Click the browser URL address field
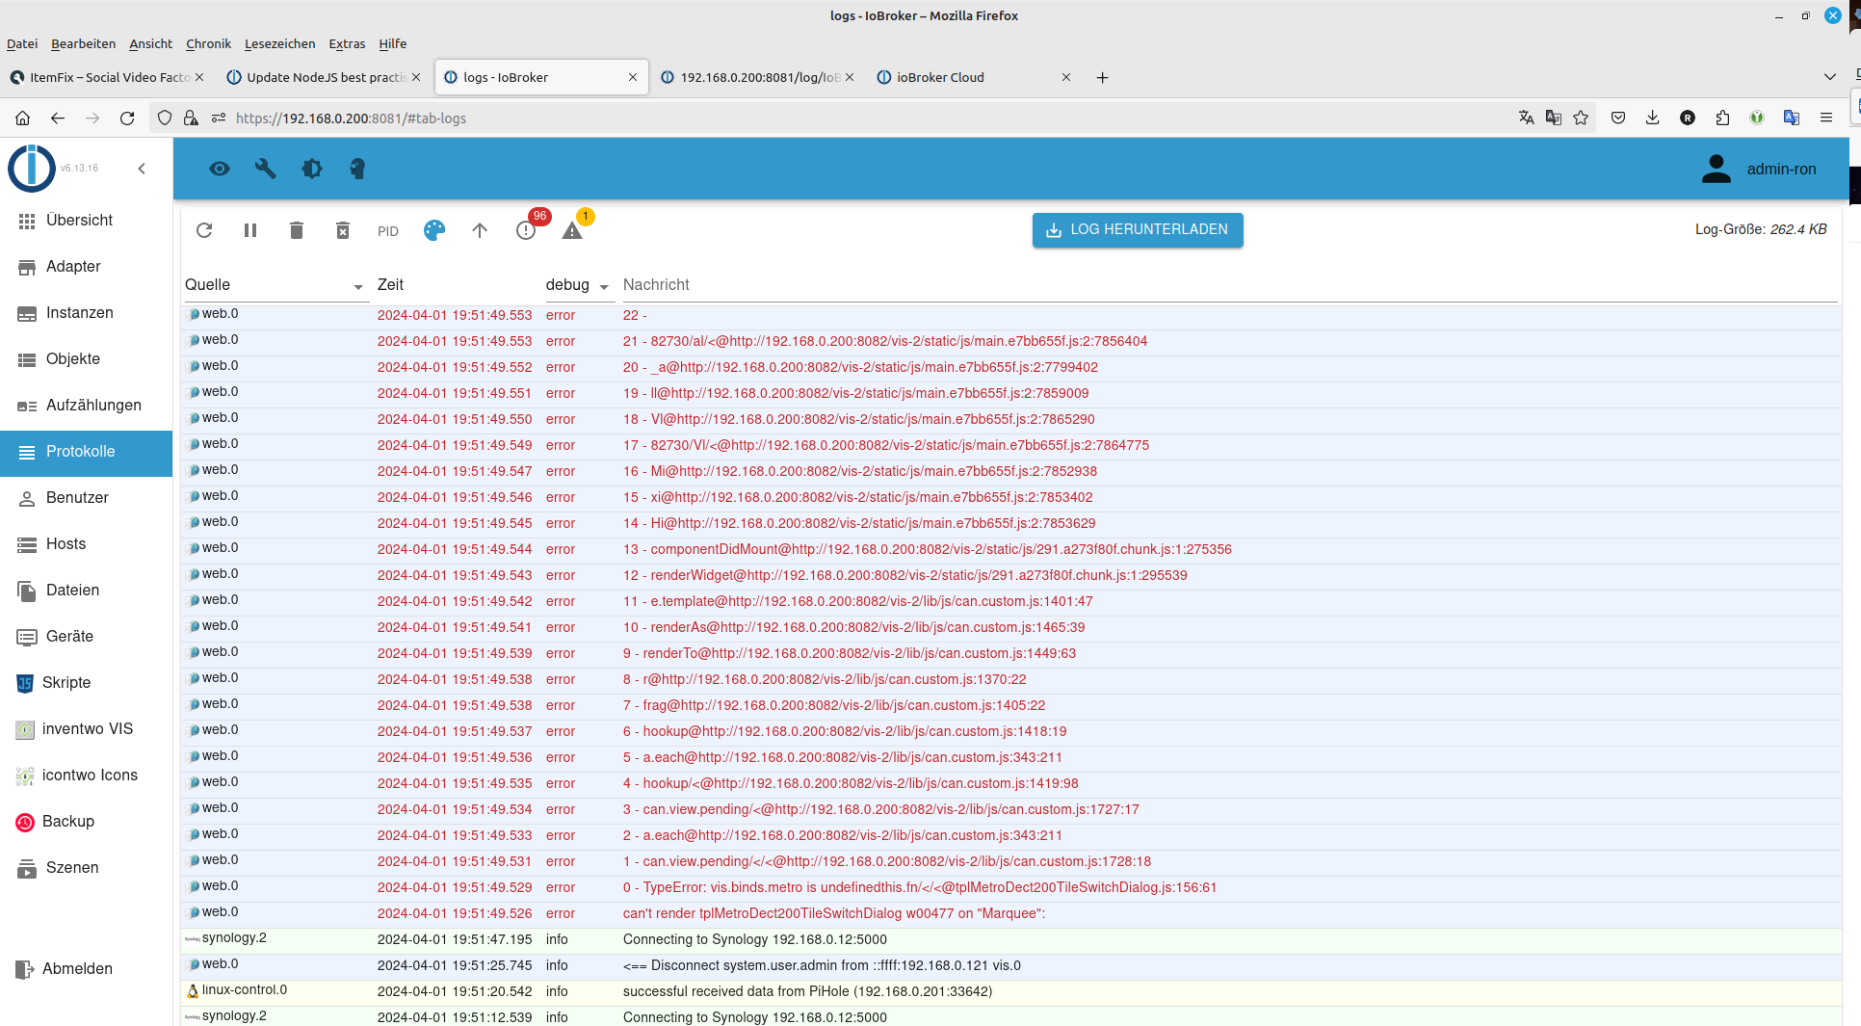This screenshot has width=1861, height=1026. click(771, 118)
